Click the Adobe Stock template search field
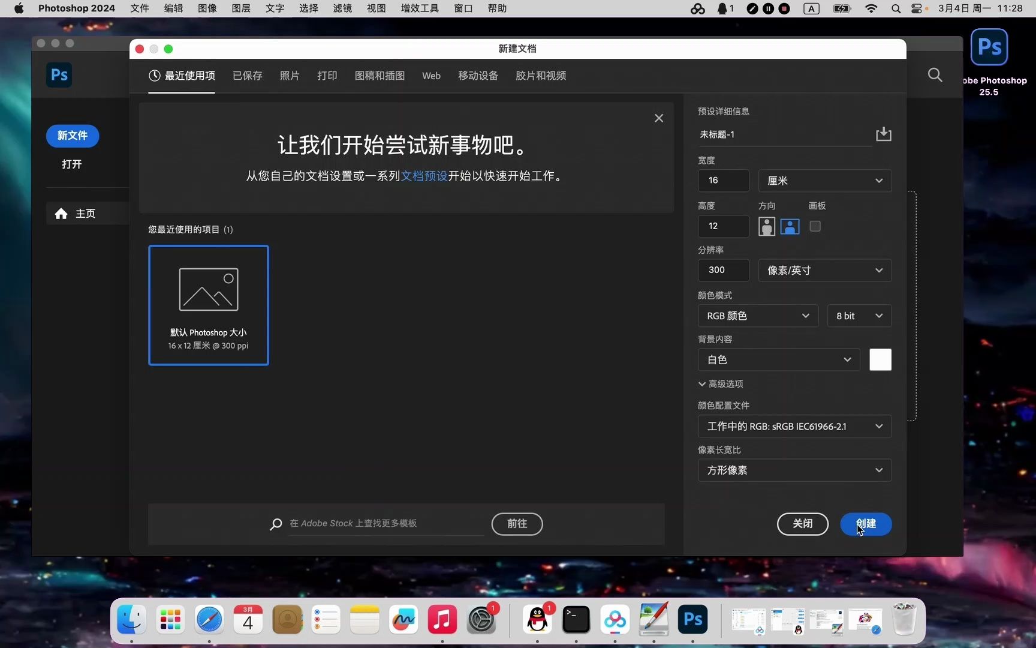 [x=386, y=524]
